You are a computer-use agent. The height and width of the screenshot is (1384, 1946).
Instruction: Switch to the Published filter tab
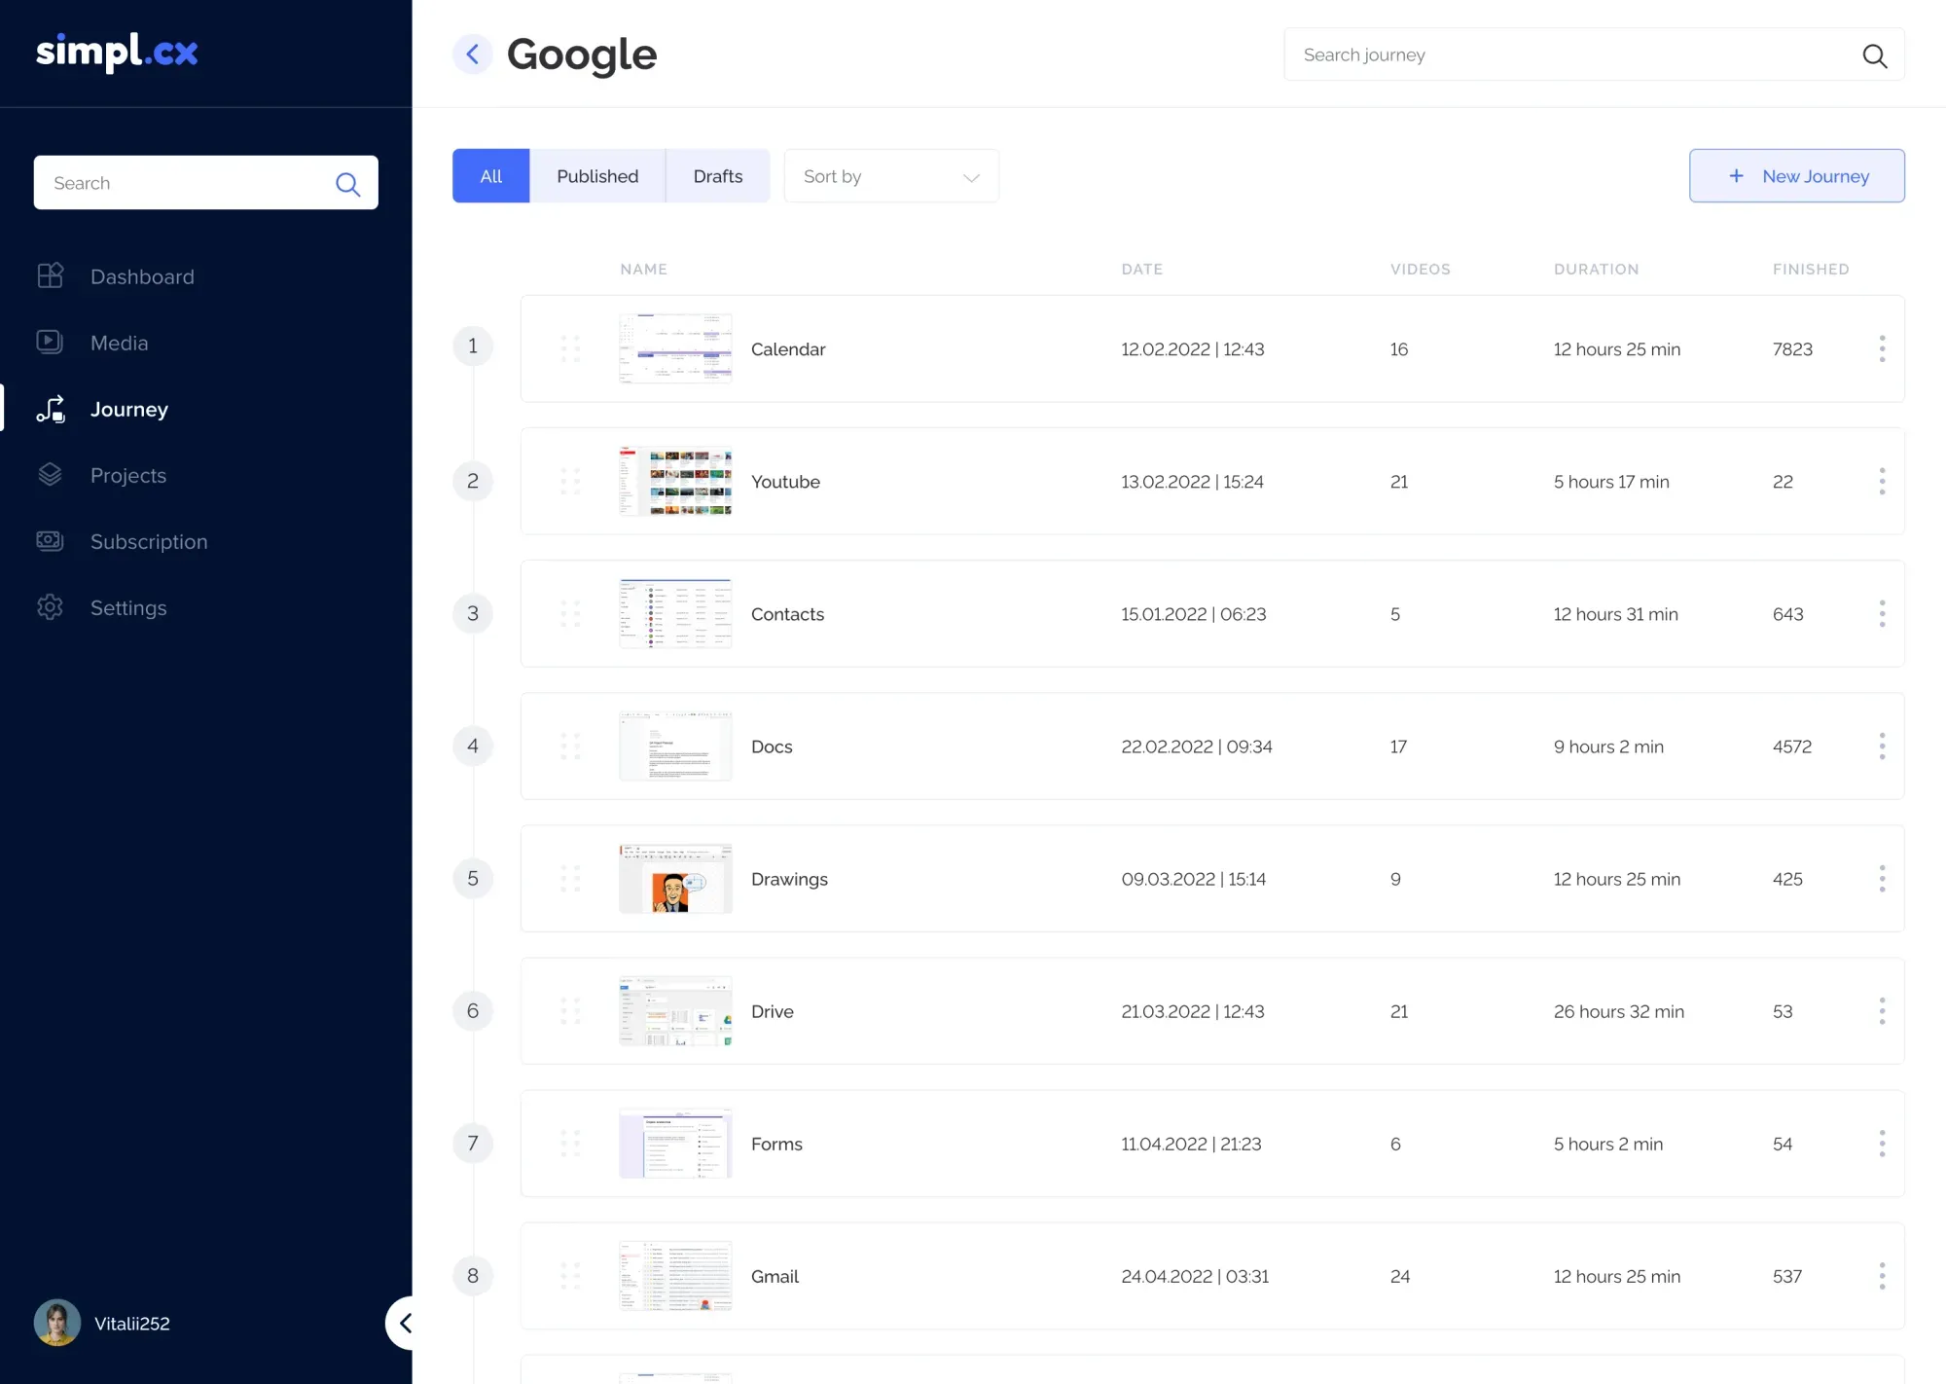tap(596, 175)
